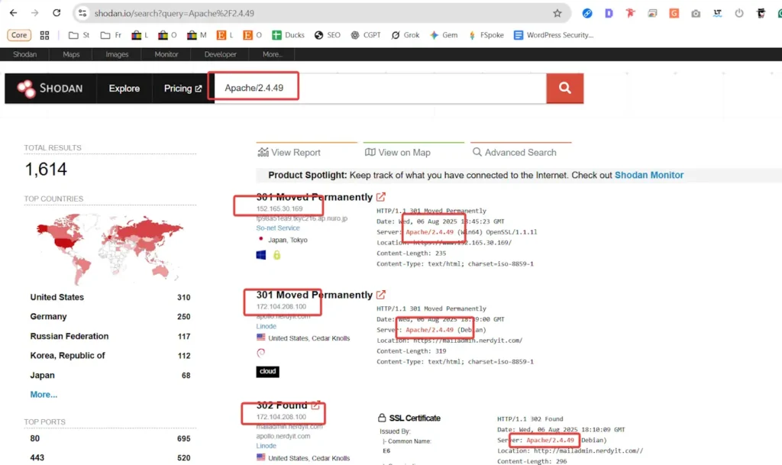782x465 pixels.
Task: Click the red magnifier search button
Action: tap(564, 89)
